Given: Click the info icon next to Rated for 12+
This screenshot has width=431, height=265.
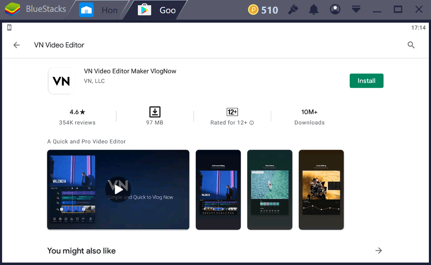Looking at the screenshot, I should pos(252,123).
